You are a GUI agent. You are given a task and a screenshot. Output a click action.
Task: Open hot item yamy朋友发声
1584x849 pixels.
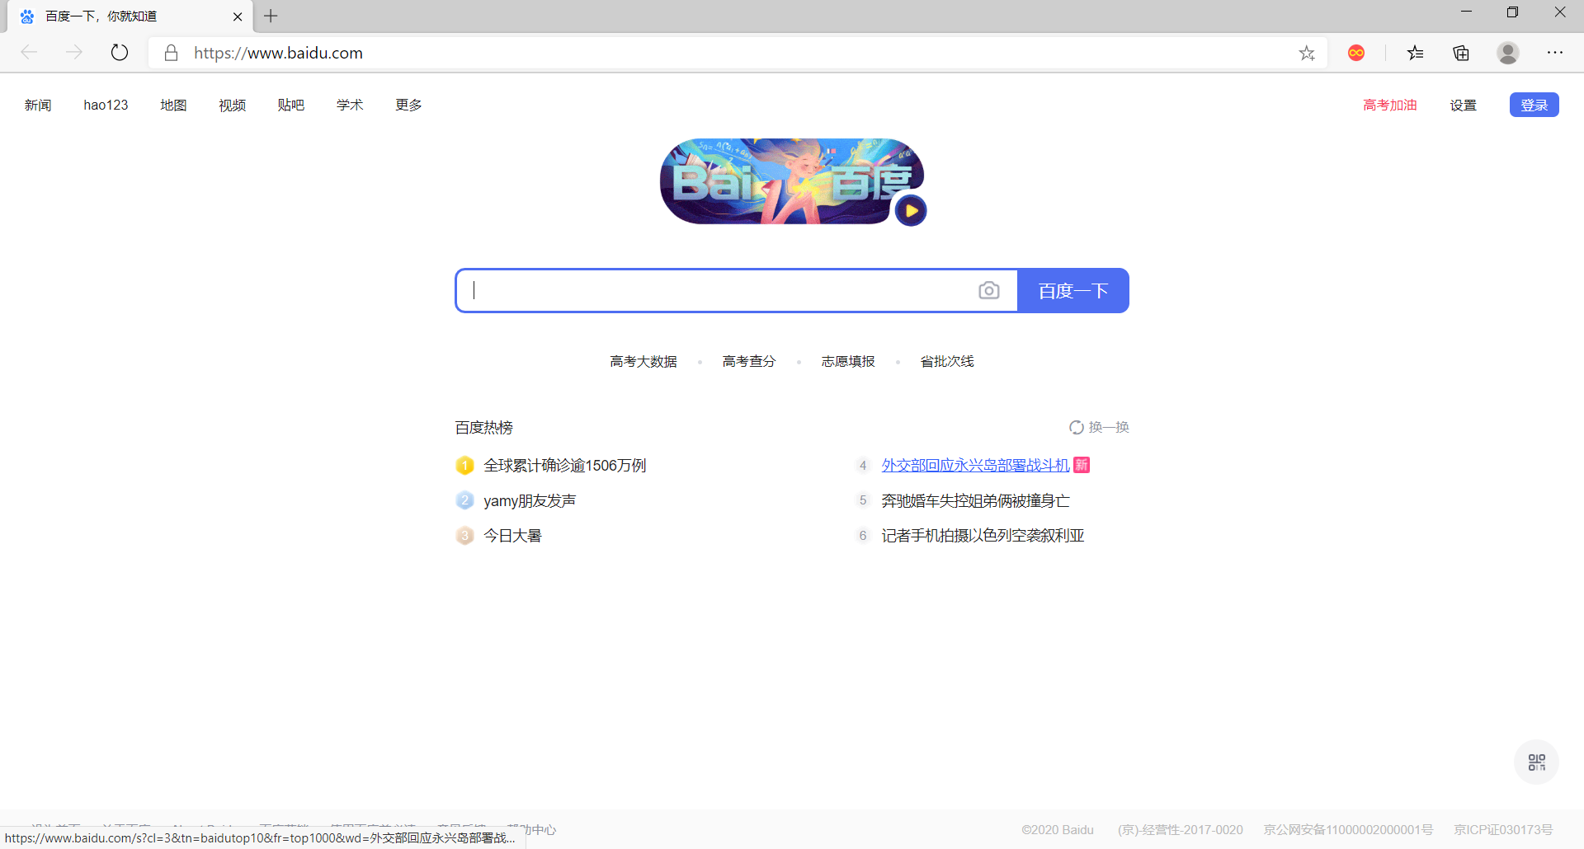click(530, 500)
